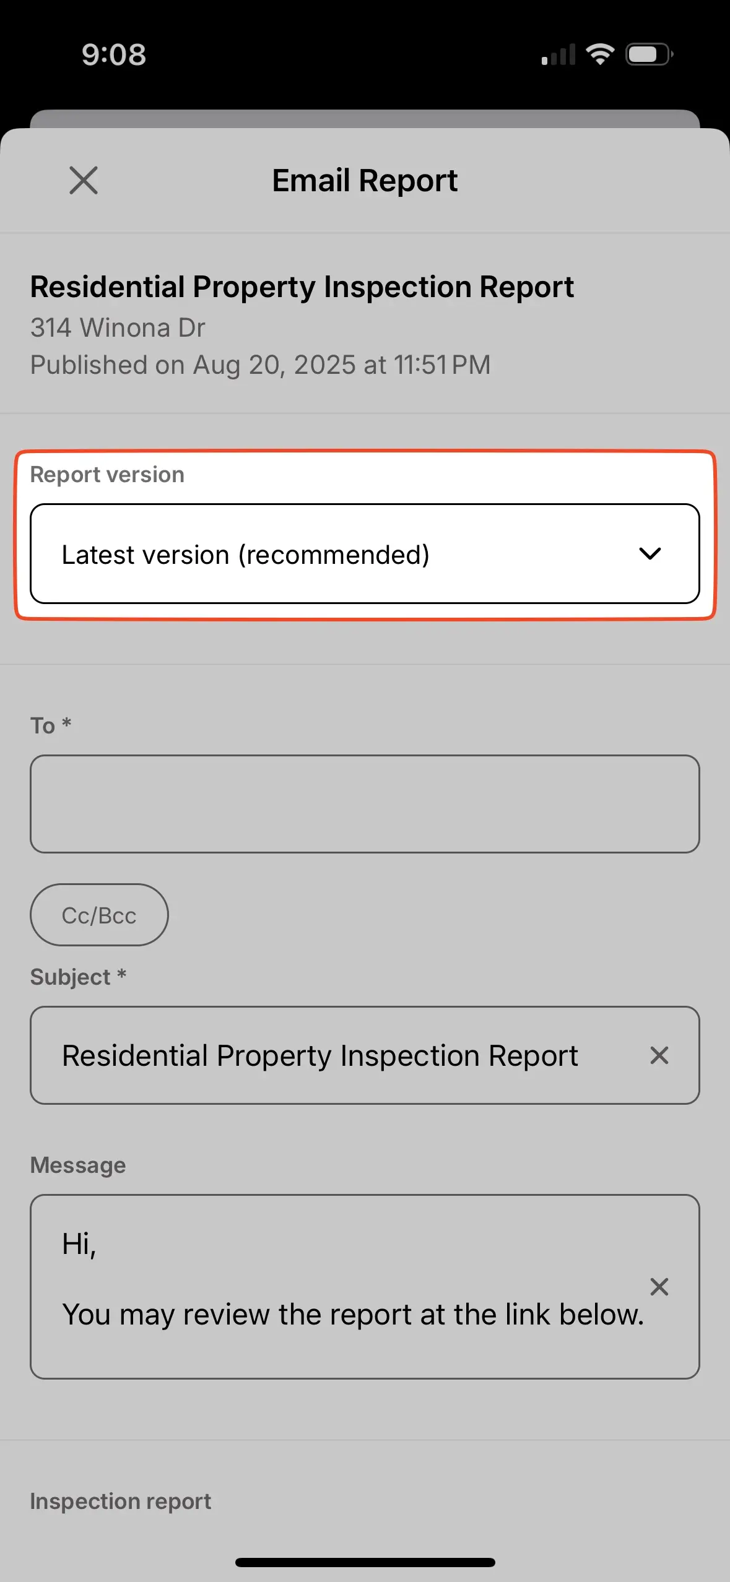Viewport: 730px width, 1582px height.
Task: Tap the Wi-Fi icon in status bar
Action: pyautogui.click(x=599, y=54)
